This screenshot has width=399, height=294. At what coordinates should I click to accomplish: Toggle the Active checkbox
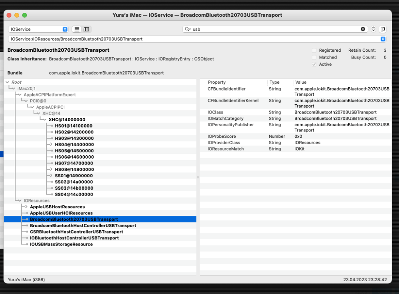314,64
